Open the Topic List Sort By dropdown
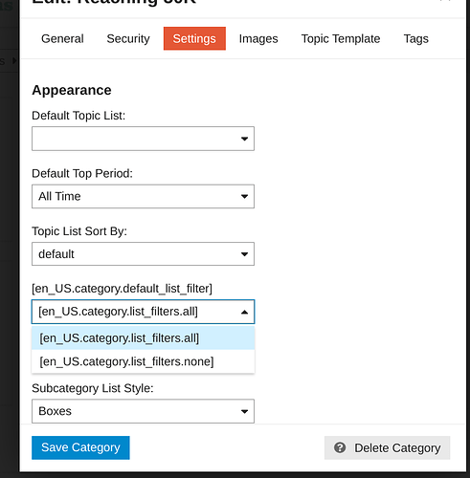The height and width of the screenshot is (478, 470). [143, 254]
